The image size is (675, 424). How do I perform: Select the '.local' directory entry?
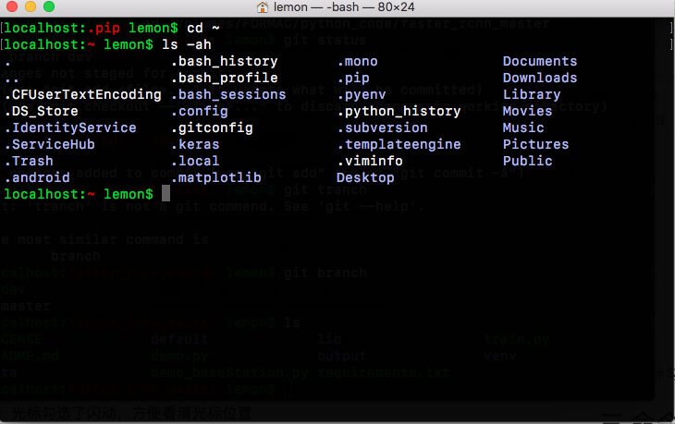pos(195,161)
